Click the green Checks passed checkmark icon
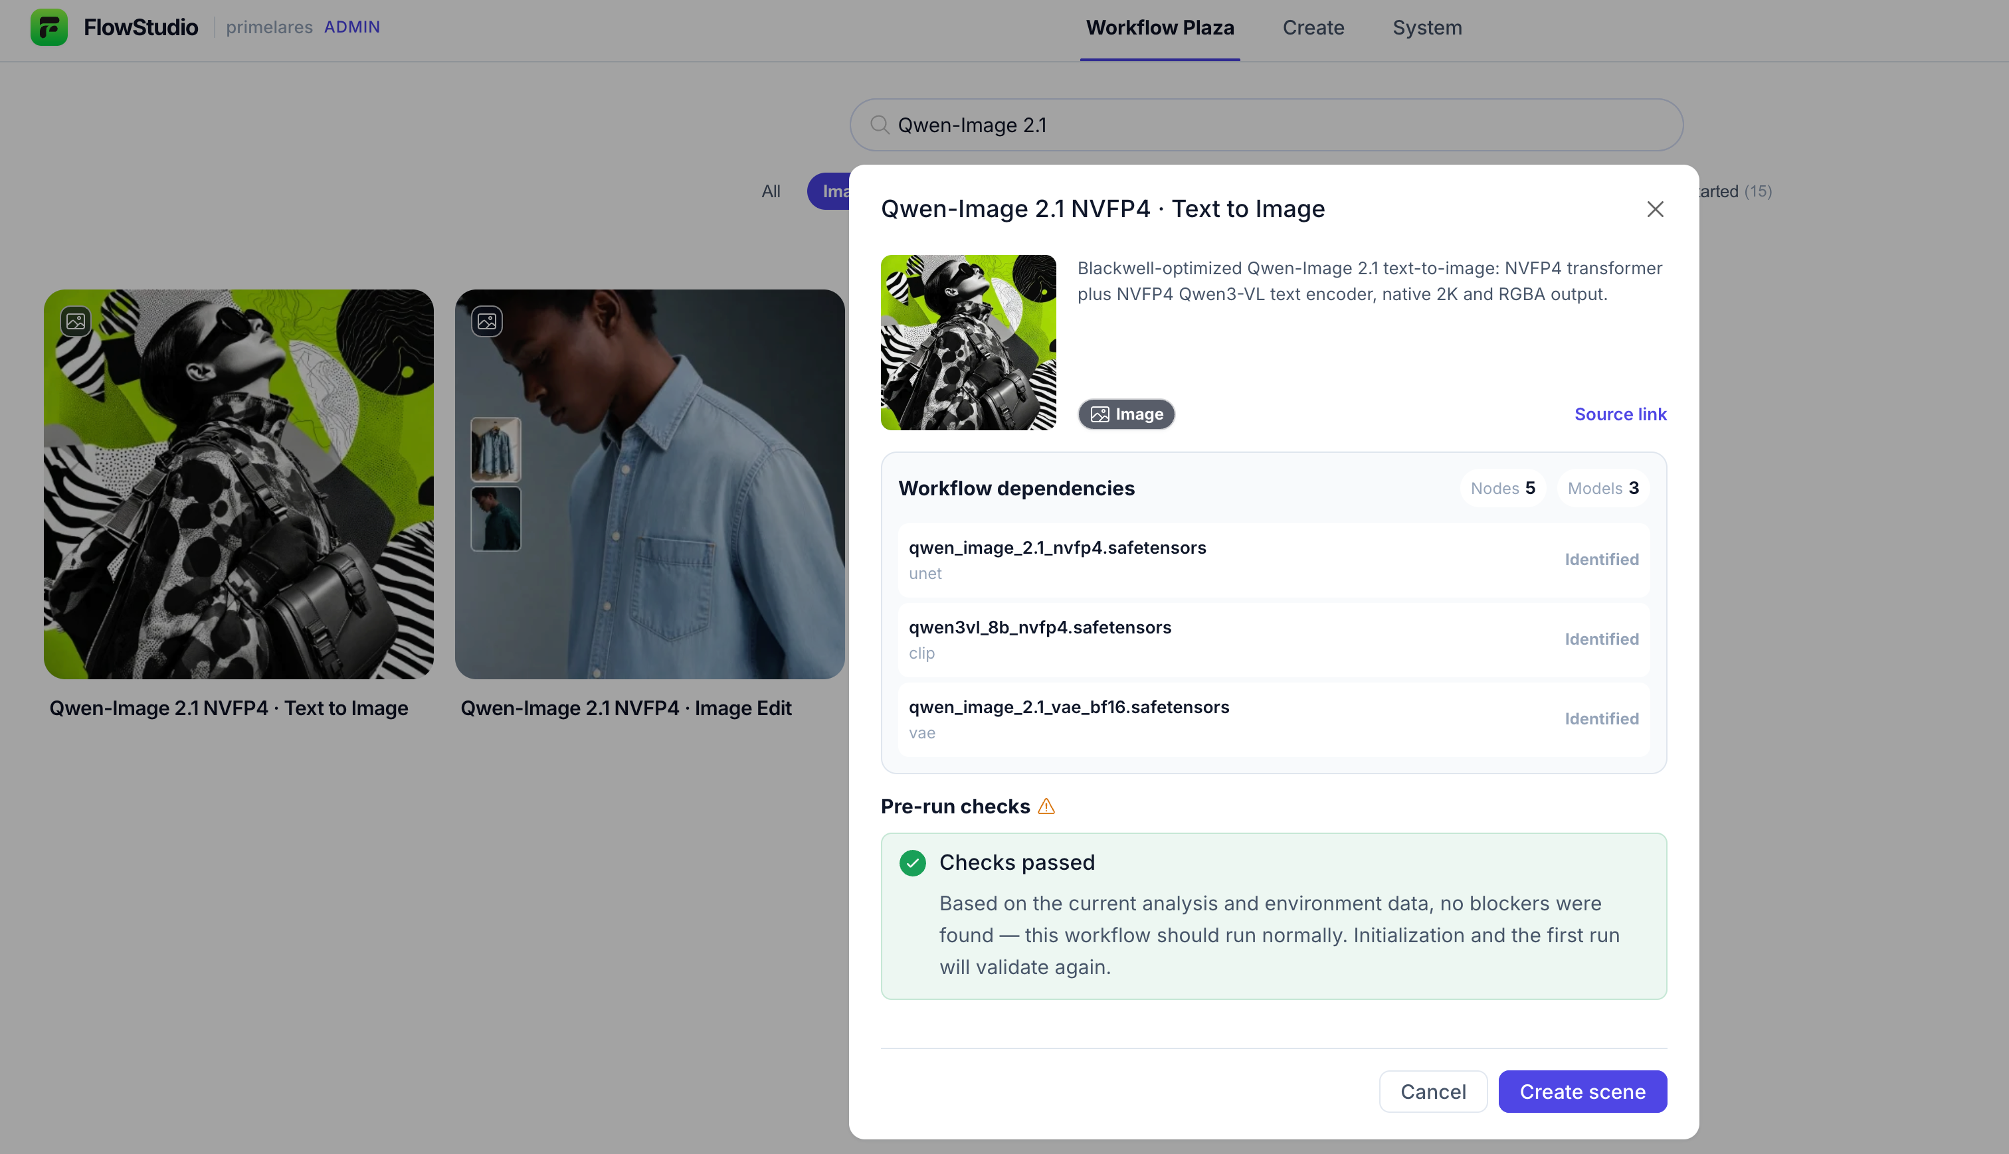Viewport: 2009px width, 1154px height. (913, 863)
